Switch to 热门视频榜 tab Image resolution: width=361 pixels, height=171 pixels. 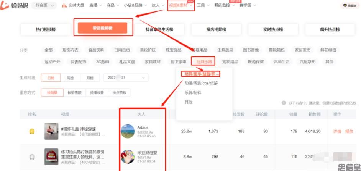pos(46,29)
